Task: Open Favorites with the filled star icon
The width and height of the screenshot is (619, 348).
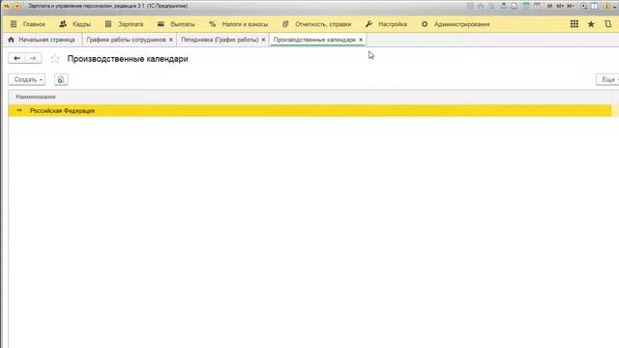Action: [591, 24]
